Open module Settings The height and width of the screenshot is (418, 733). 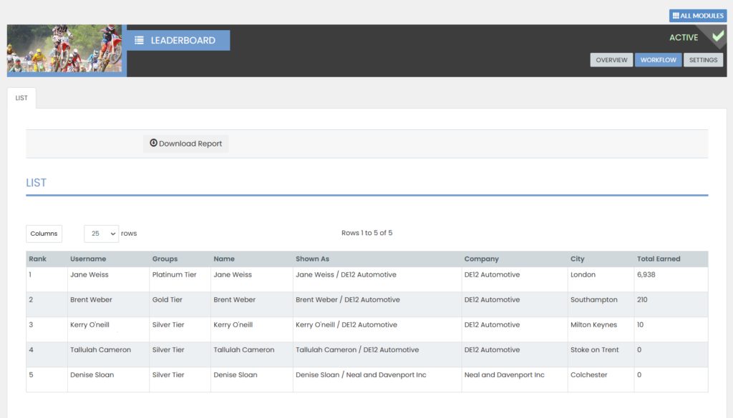[703, 60]
